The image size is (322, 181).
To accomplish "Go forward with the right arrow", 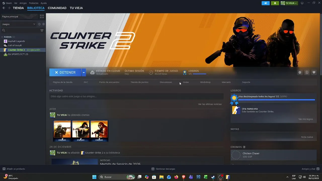I will (x=9, y=8).
